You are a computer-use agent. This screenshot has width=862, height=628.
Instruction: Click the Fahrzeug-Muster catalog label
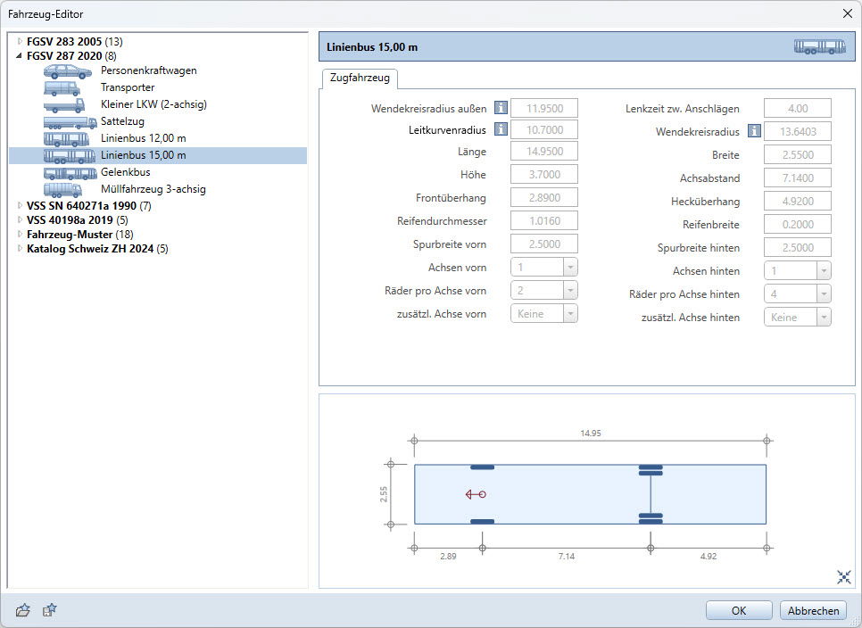click(x=70, y=235)
